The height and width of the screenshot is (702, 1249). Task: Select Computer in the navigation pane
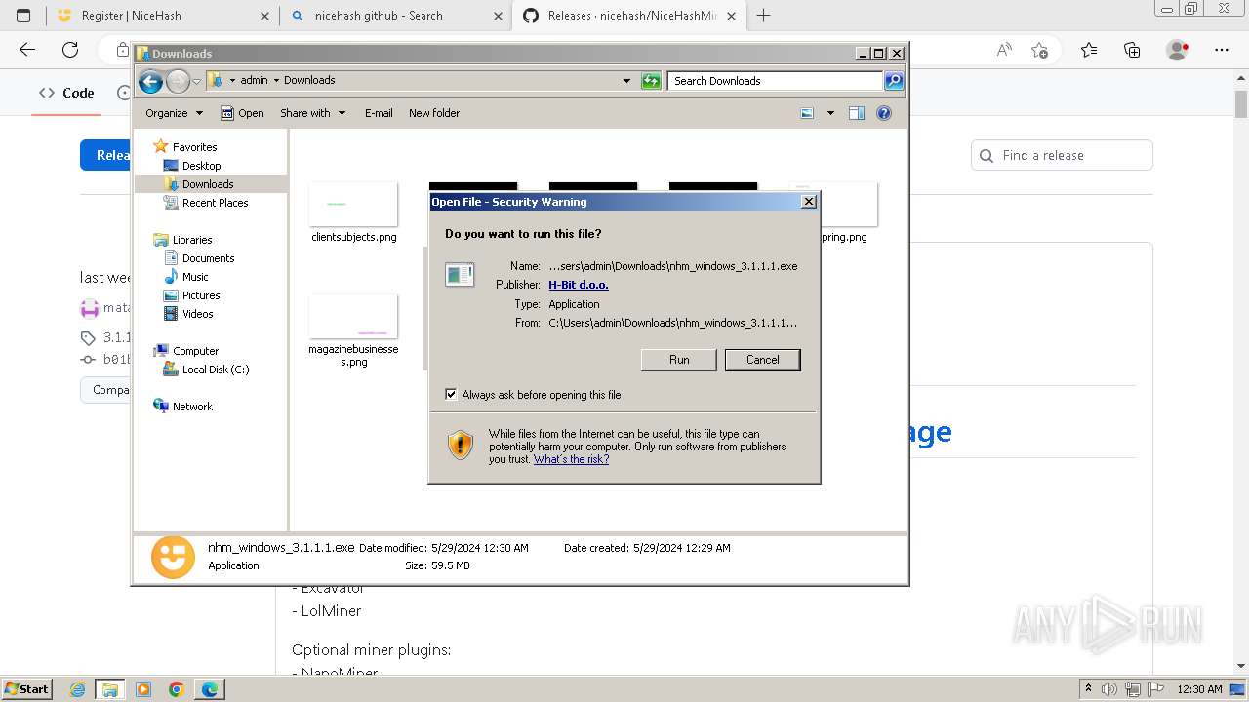195,351
